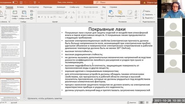This screenshot has width=185, height=104.
Task: Open the Рецензирование tab
Action: pos(91,7)
